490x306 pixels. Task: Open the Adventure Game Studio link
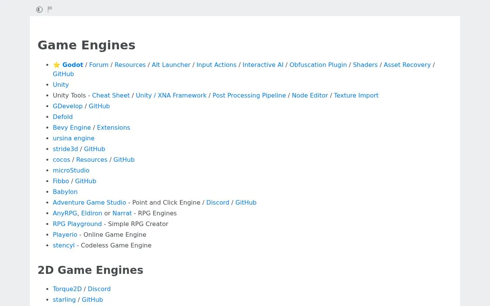tap(89, 202)
